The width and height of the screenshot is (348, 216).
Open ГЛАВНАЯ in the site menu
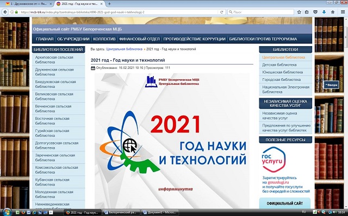(x=45, y=39)
